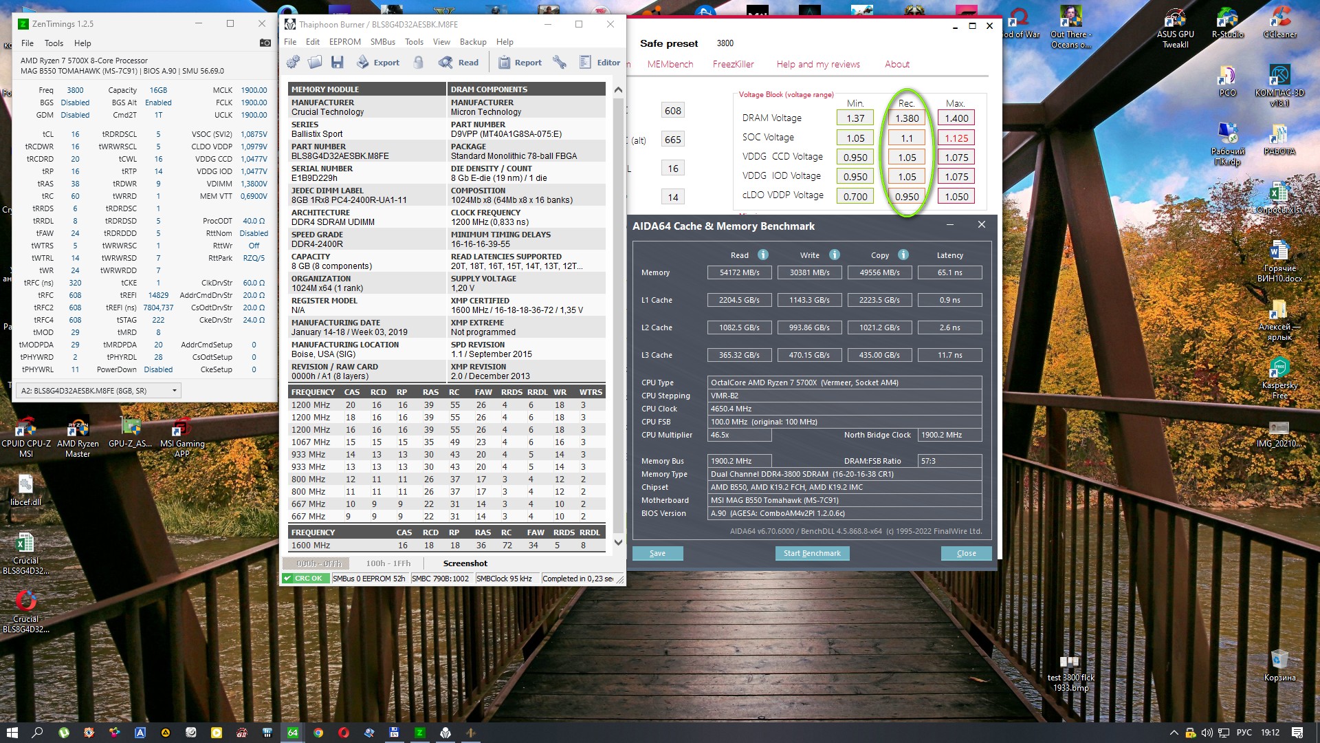Click the Save button in AIDA64 benchmark
Image resolution: width=1320 pixels, height=743 pixels.
coord(657,553)
